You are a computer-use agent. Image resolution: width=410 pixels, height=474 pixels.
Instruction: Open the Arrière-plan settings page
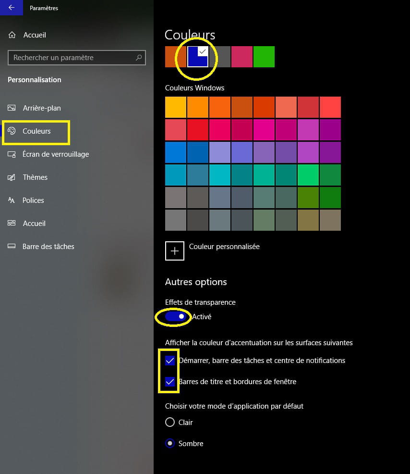tap(42, 108)
